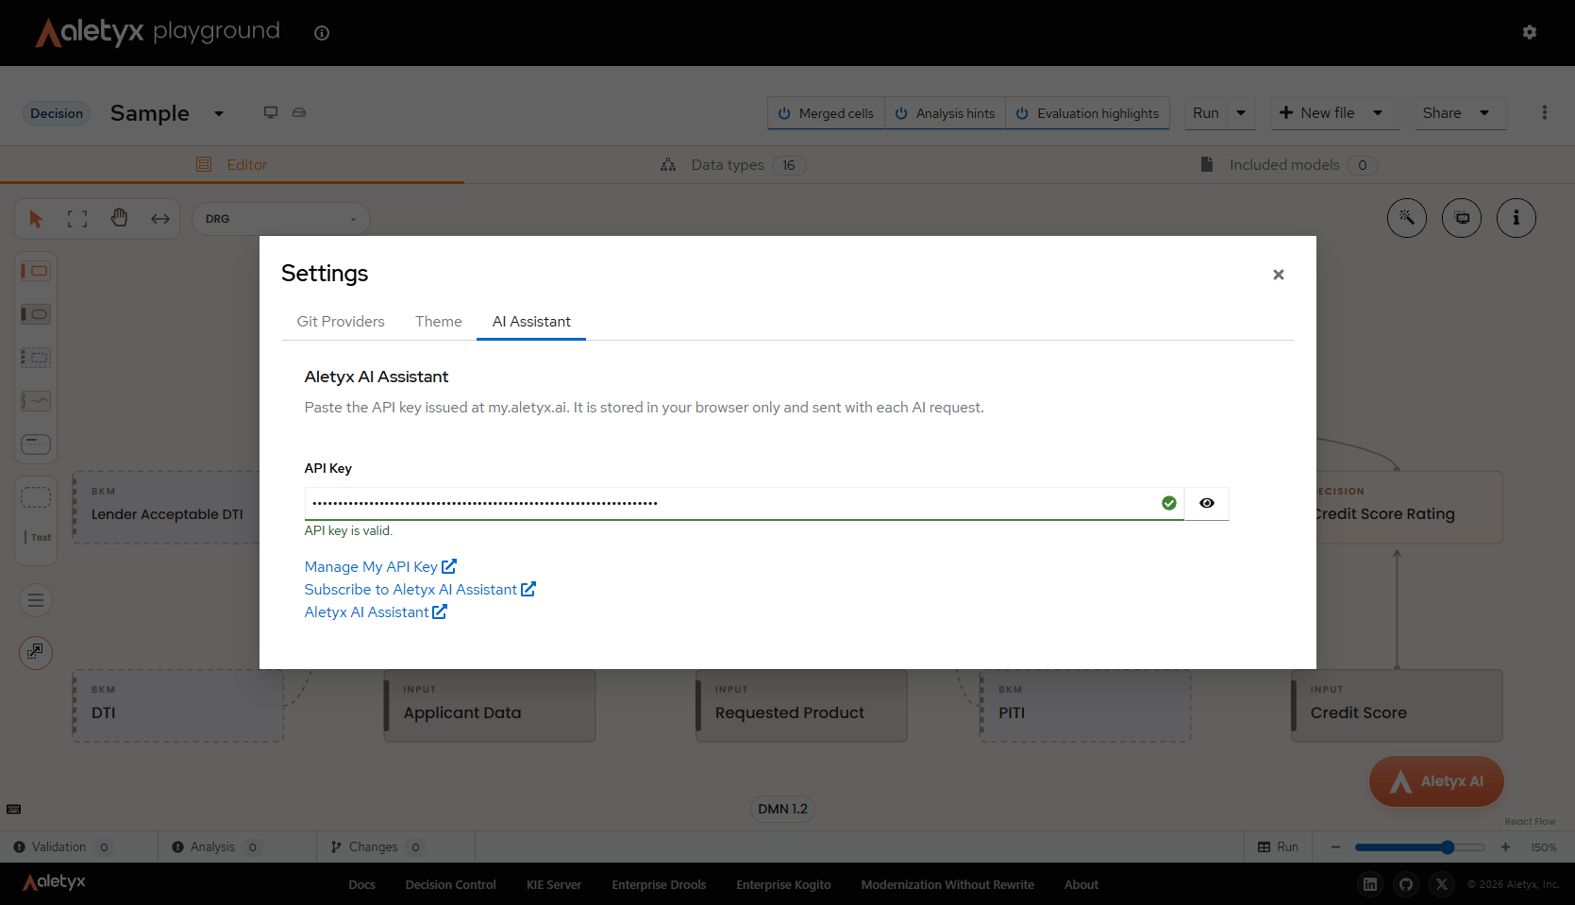Open the Analysis status panel
This screenshot has height=905, width=1575.
pos(215,847)
